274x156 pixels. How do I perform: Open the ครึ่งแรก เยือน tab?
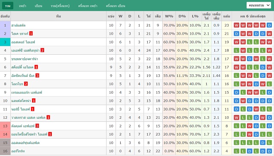pyautogui.click(x=116, y=6)
